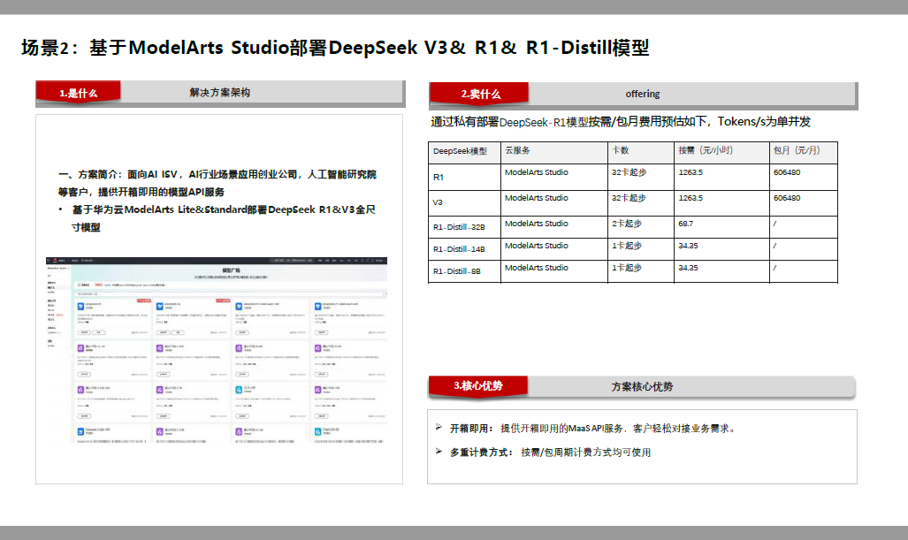
Task: Click '606480' in the R1 row
Action: point(786,172)
